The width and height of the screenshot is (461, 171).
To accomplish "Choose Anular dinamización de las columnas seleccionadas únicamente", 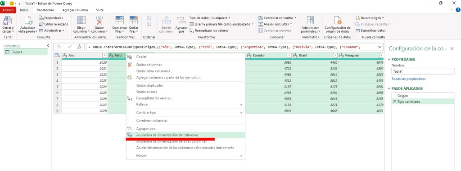I will tap(185, 148).
